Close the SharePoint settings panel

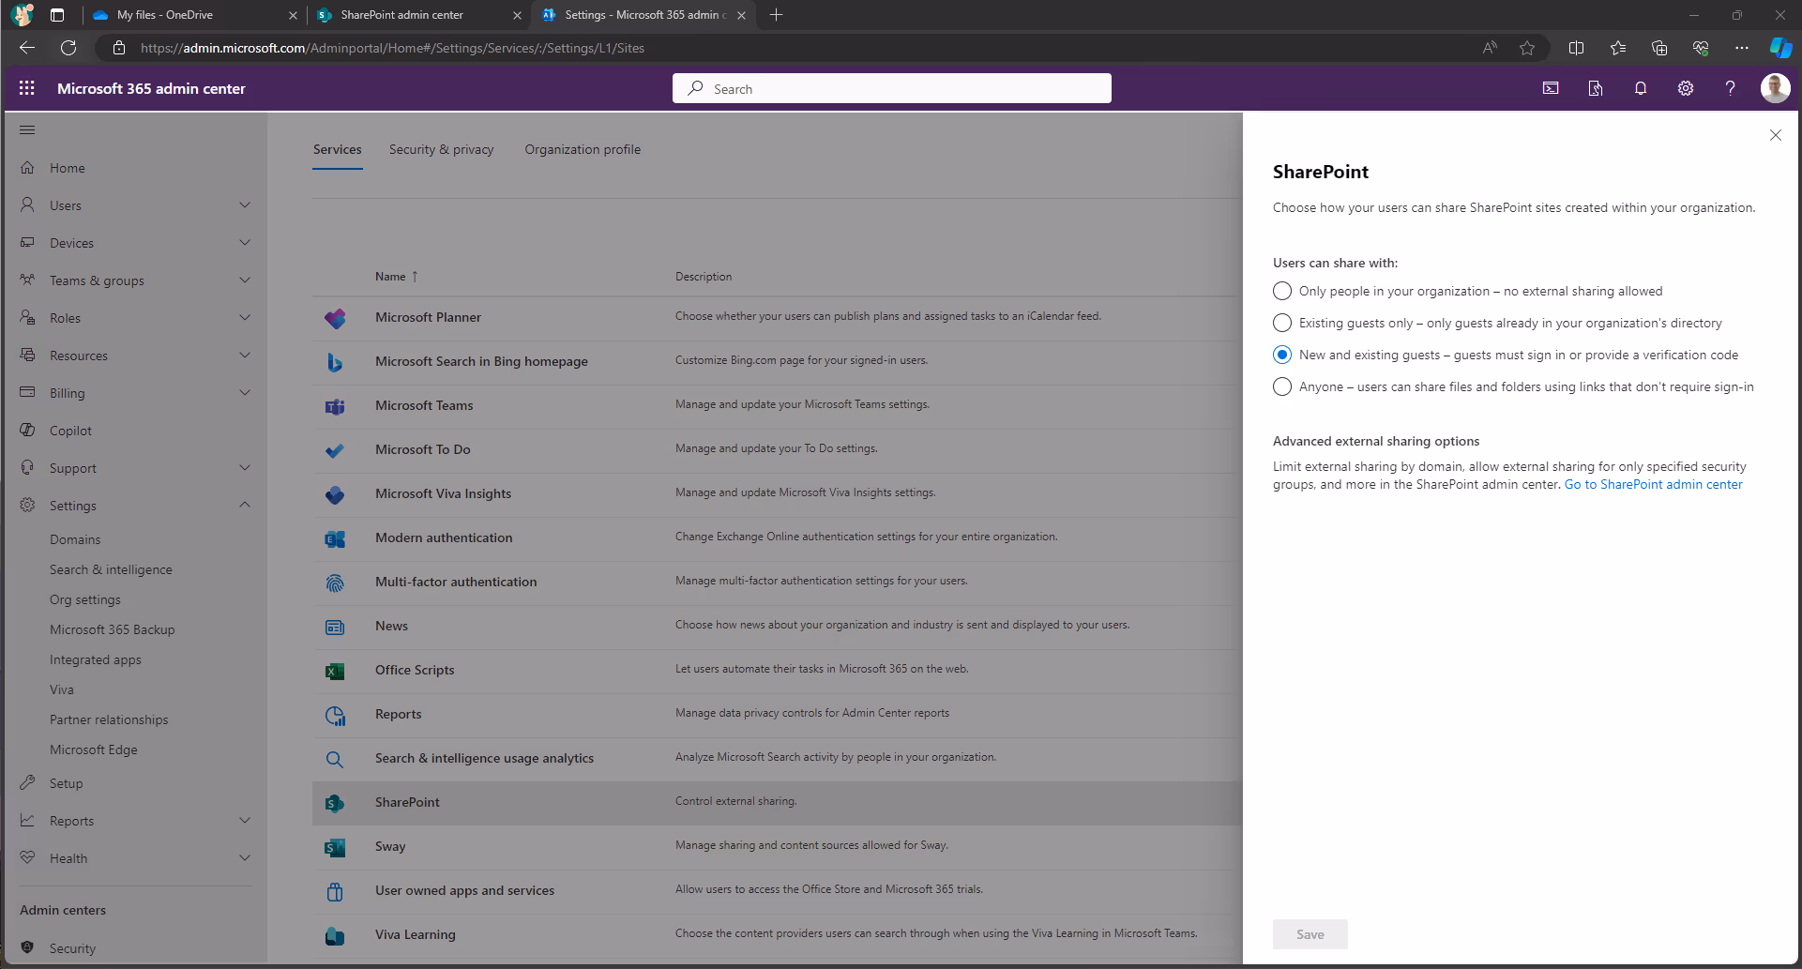point(1776,135)
